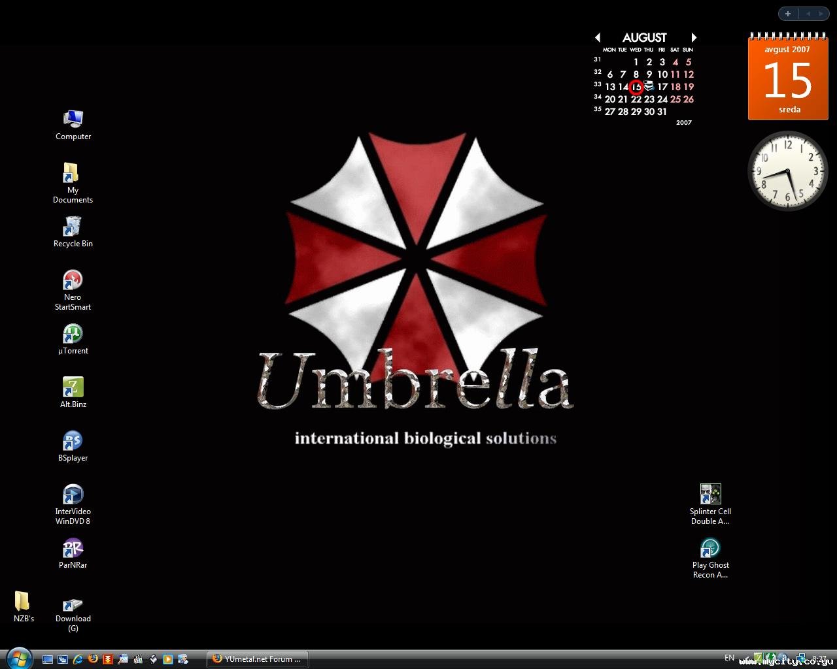837x669 pixels.
Task: Select Sunday 26 in the August calendar
Action: [x=689, y=99]
